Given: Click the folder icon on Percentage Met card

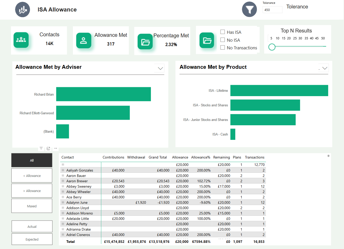Looking at the screenshot, I should (x=145, y=41).
